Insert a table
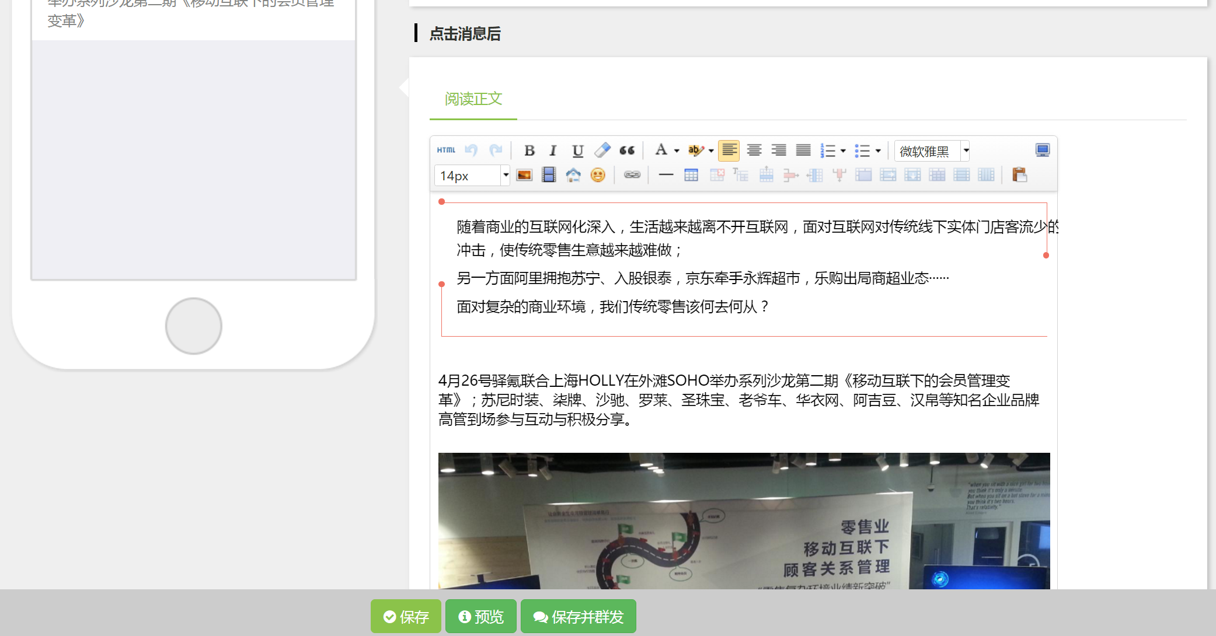 point(691,175)
